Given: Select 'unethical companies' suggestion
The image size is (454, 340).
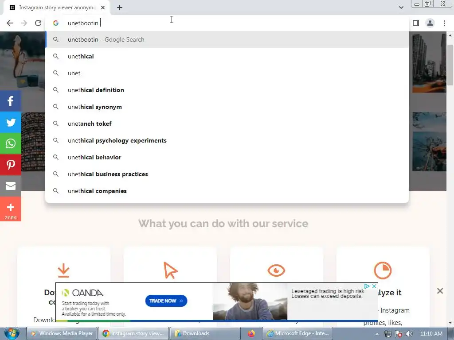Looking at the screenshot, I should 227,191.
